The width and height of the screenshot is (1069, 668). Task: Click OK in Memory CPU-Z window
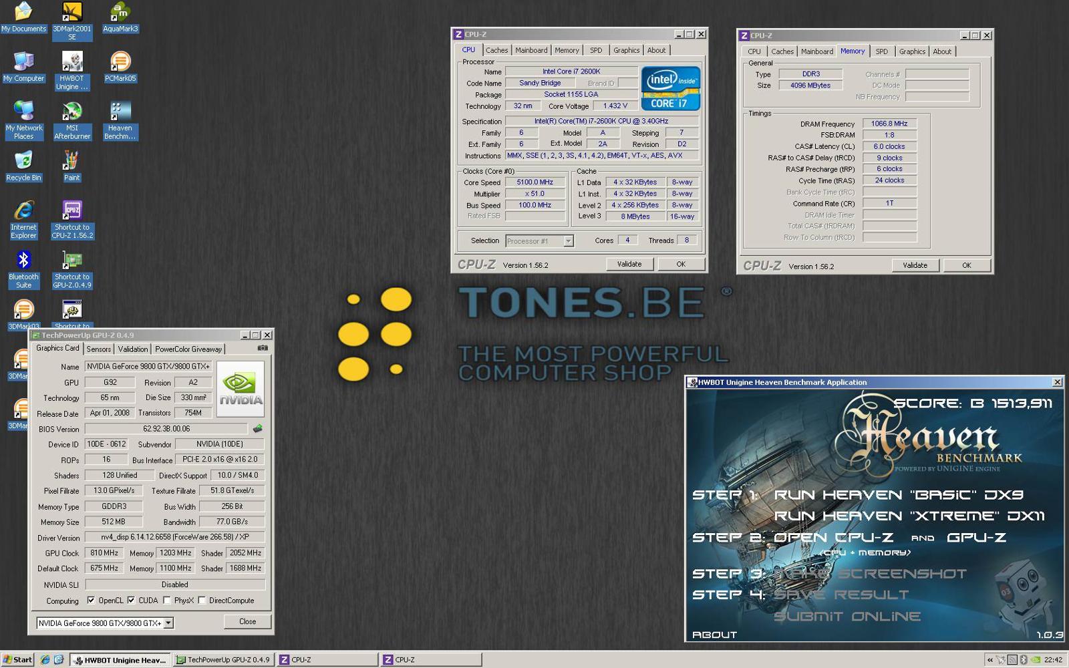tap(967, 265)
